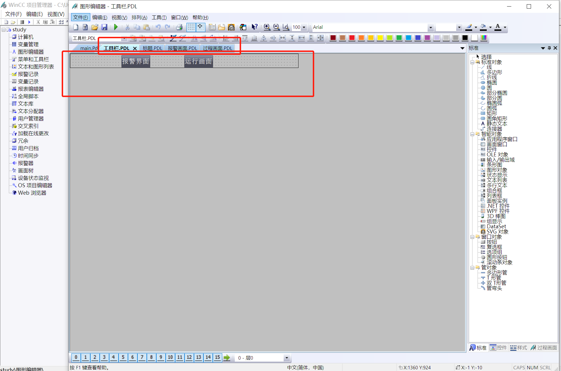Open picture with the folder icon

click(x=95, y=27)
